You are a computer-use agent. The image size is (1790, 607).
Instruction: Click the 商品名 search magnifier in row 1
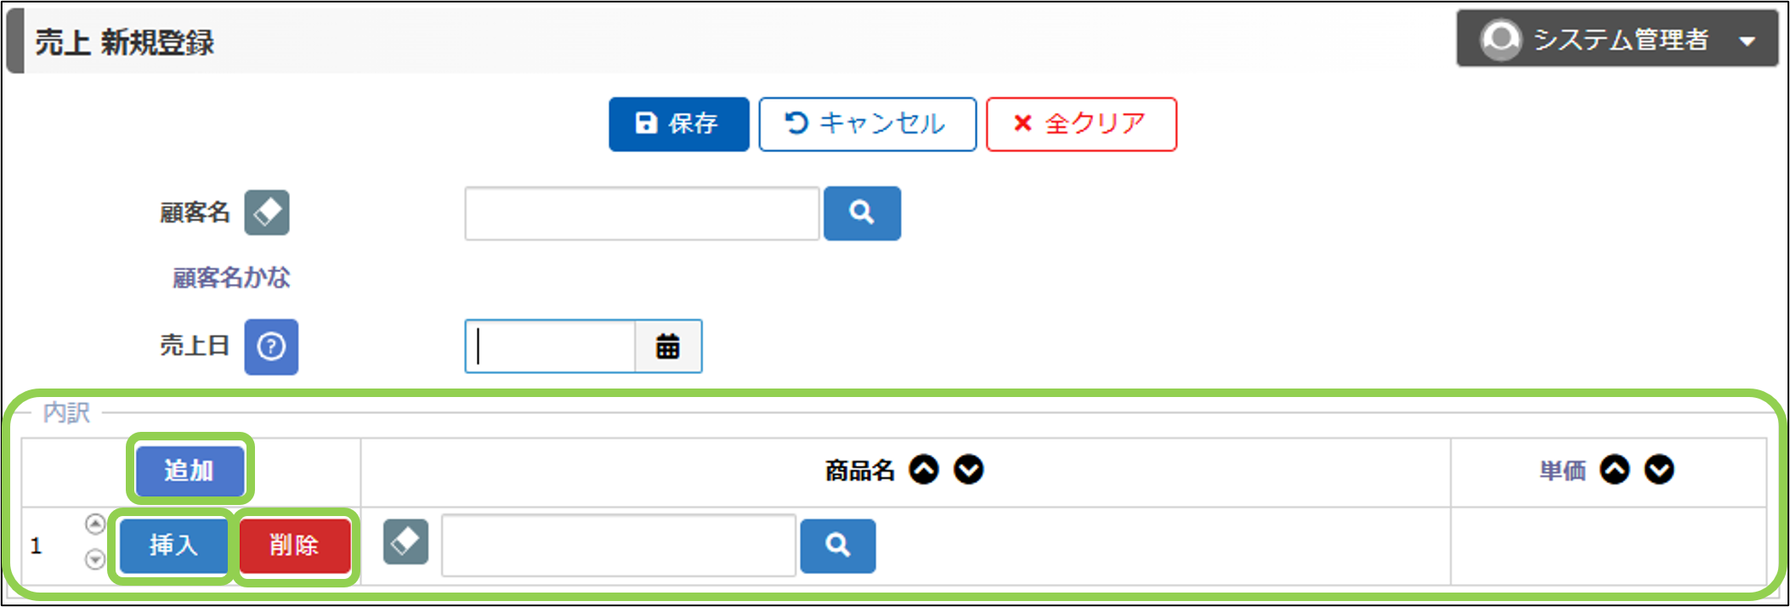pos(837,546)
